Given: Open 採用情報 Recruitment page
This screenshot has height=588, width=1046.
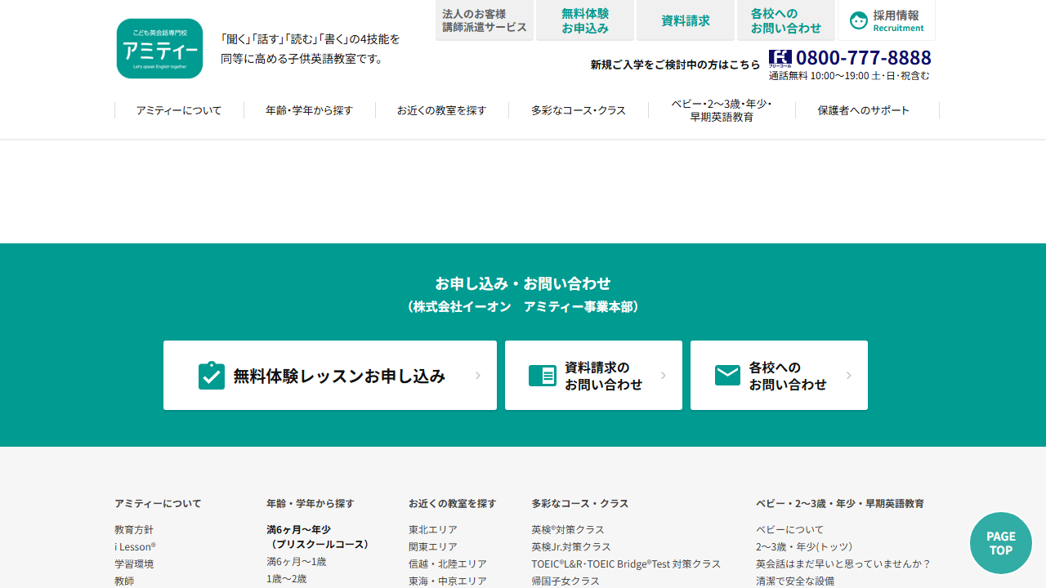Looking at the screenshot, I should pos(887,20).
